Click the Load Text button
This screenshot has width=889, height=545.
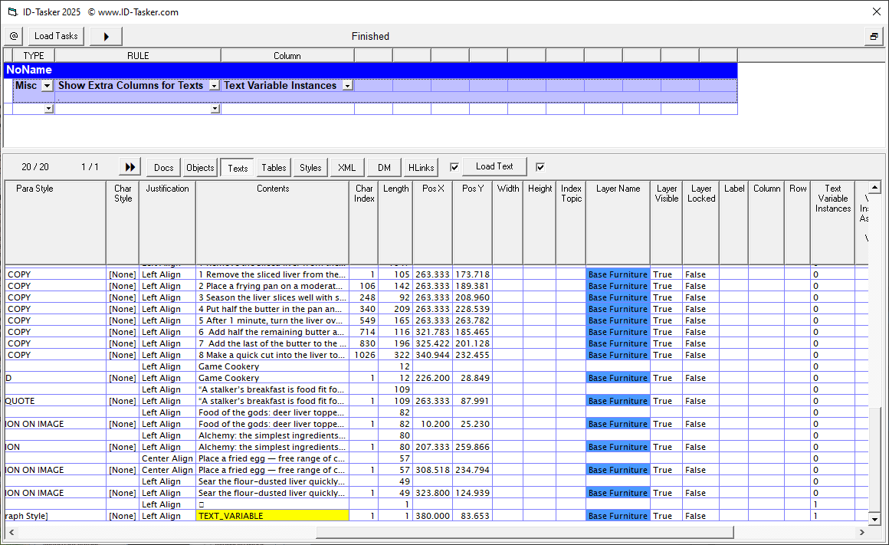pos(494,166)
